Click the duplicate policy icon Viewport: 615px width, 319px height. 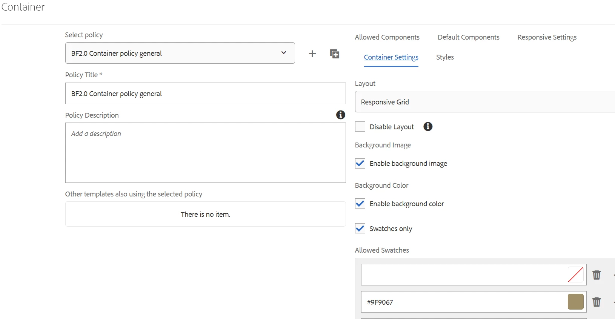[335, 54]
